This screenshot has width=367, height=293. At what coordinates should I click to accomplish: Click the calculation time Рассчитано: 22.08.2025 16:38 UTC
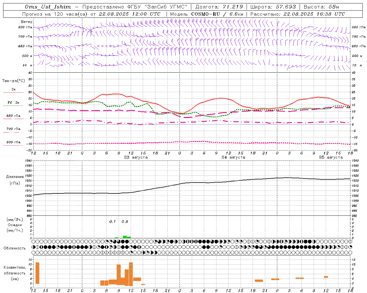tap(298, 14)
